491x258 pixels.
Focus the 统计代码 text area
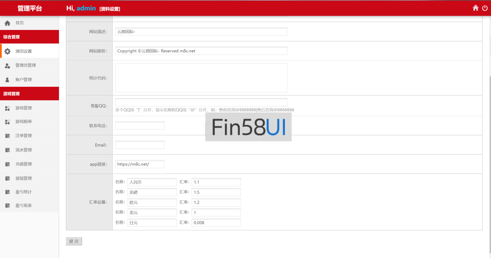pyautogui.click(x=201, y=78)
